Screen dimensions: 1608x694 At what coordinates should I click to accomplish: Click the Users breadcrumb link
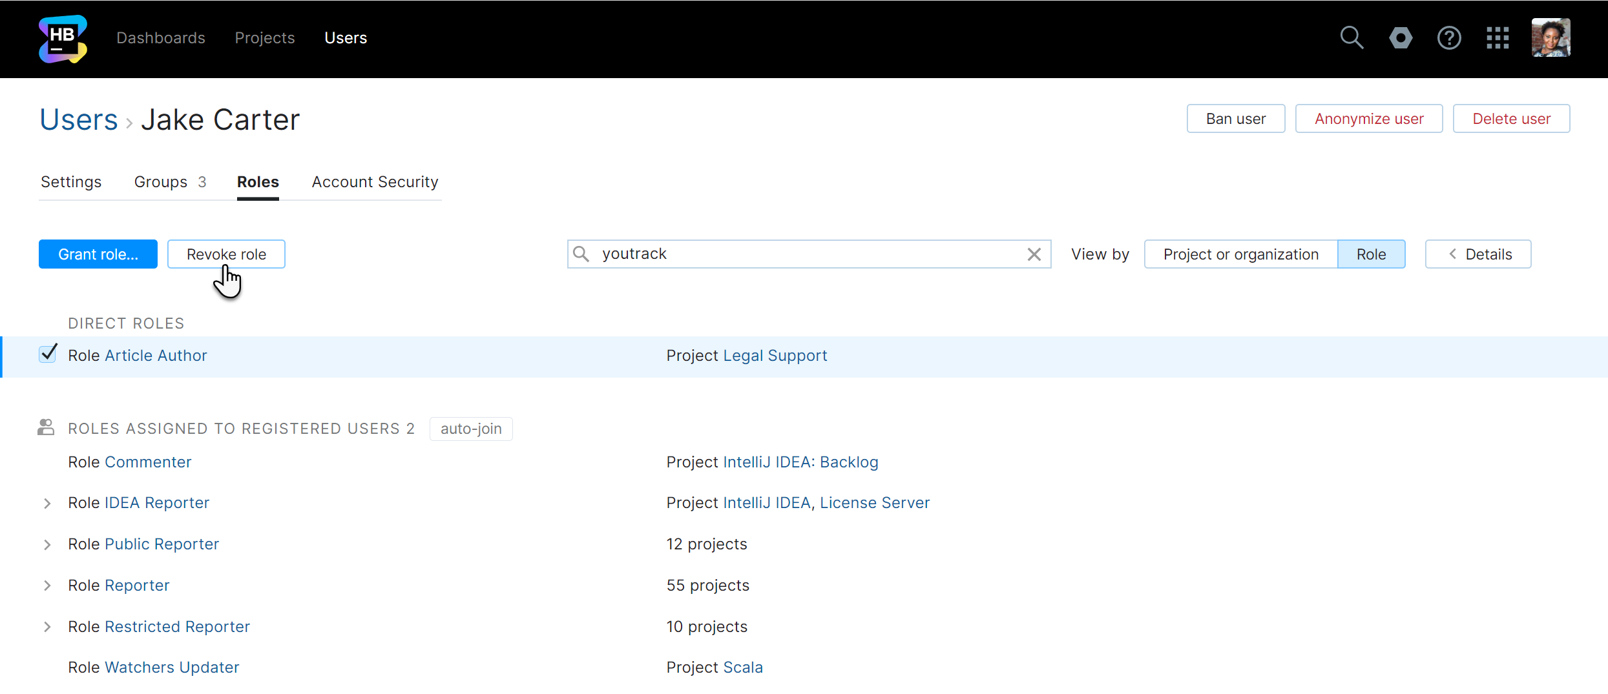point(79,120)
